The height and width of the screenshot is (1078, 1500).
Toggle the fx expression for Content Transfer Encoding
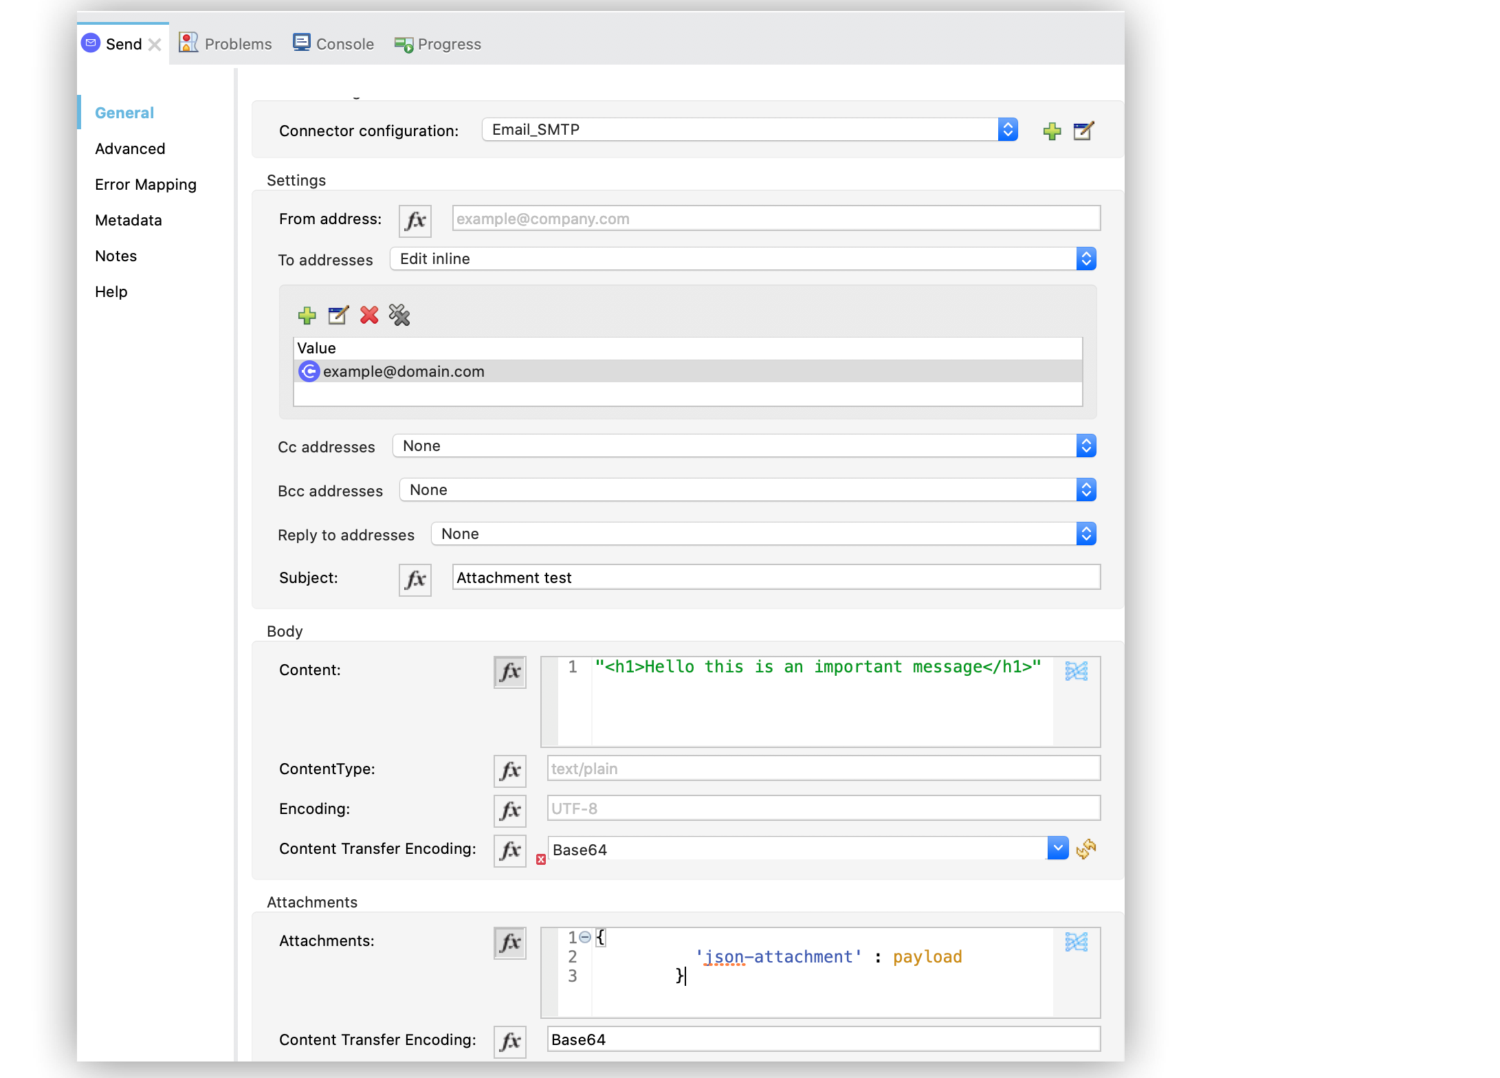[x=509, y=848]
